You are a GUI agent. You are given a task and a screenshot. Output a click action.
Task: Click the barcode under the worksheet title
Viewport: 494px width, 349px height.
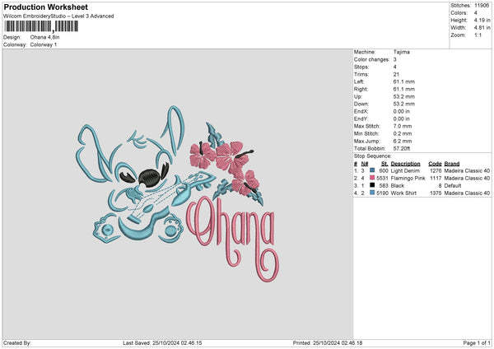pyautogui.click(x=41, y=26)
